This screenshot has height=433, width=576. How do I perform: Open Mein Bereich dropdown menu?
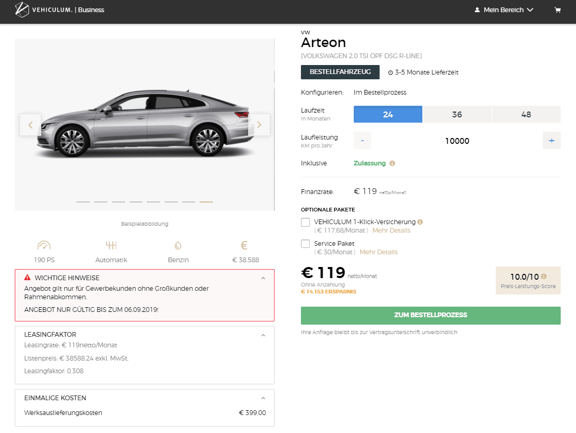click(x=504, y=10)
